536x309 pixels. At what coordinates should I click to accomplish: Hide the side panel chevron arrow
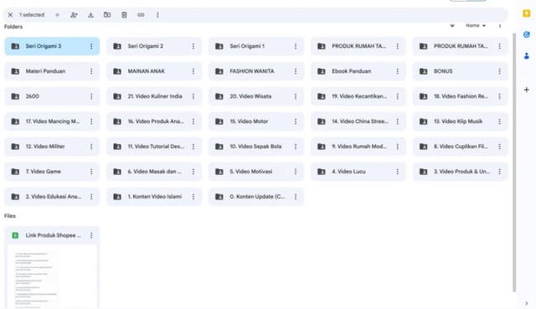(x=527, y=303)
